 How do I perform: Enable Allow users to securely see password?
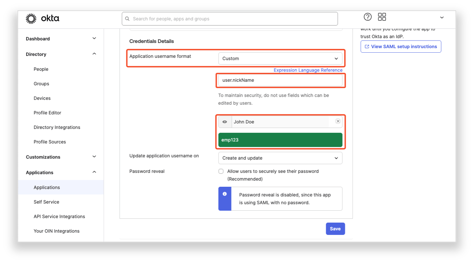(x=221, y=171)
